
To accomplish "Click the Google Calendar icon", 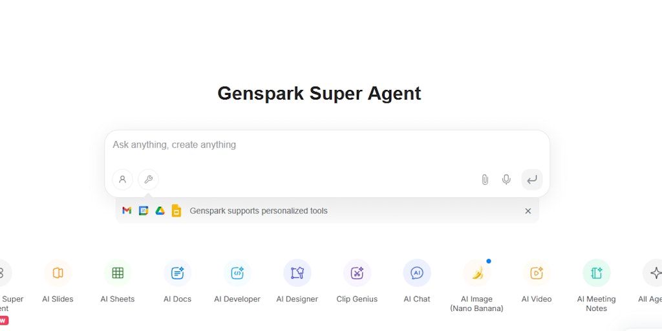I will pos(144,211).
